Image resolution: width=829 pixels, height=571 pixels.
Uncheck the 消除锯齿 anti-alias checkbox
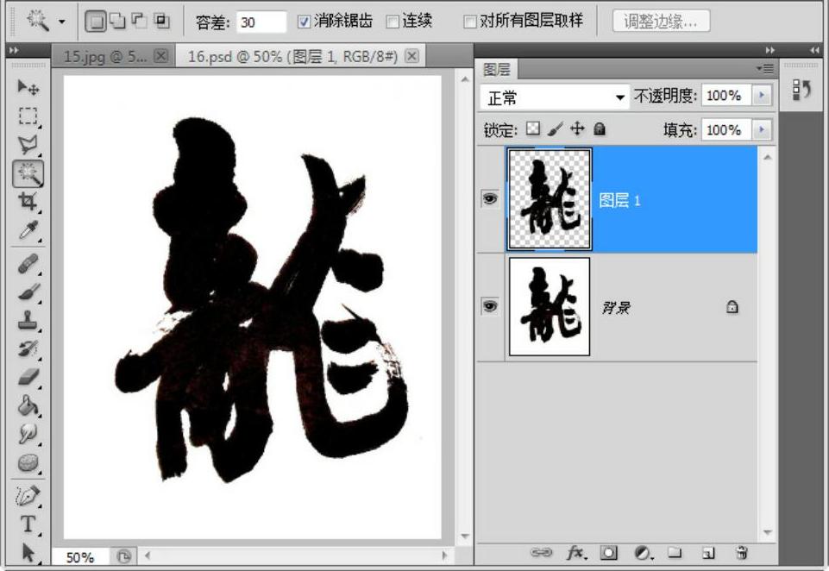click(x=304, y=22)
